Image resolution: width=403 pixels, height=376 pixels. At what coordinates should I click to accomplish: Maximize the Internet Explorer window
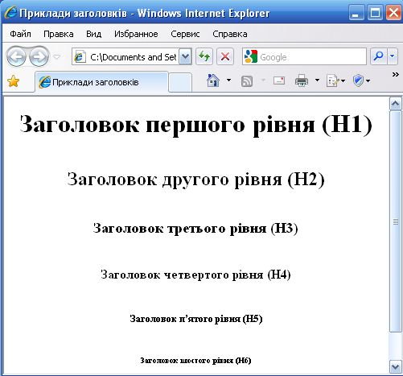click(x=375, y=13)
